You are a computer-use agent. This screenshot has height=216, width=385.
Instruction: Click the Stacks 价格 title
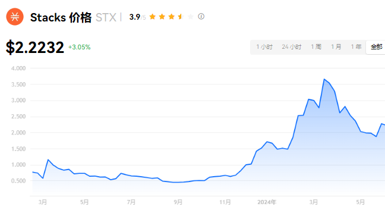coord(61,17)
